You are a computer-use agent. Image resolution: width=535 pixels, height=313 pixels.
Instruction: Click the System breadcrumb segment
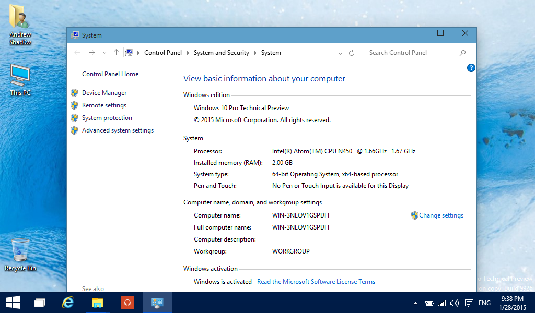pos(271,53)
